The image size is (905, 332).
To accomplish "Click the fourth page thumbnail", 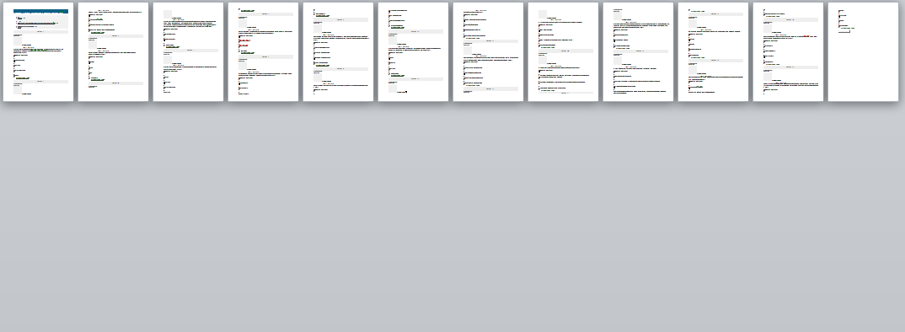I will point(263,52).
